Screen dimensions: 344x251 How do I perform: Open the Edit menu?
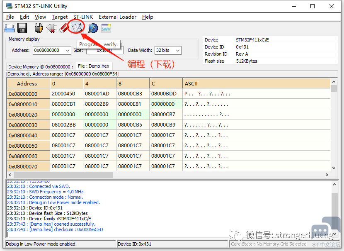click(x=24, y=17)
